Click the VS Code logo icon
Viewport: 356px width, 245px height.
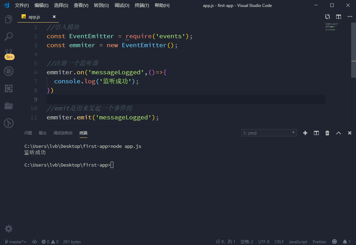click(x=7, y=5)
